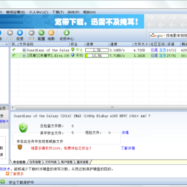This screenshot has width=187, height=187.
Task: Select the [风筝][未删节].Kite file name
Action: pos(48,56)
